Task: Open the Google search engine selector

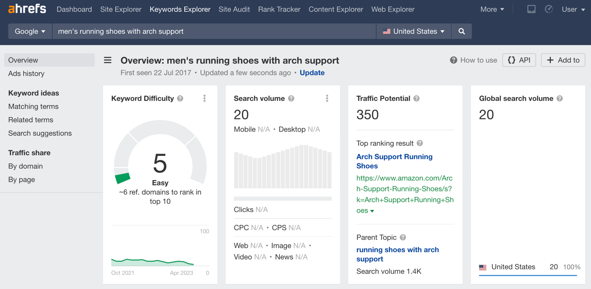Action: (29, 31)
